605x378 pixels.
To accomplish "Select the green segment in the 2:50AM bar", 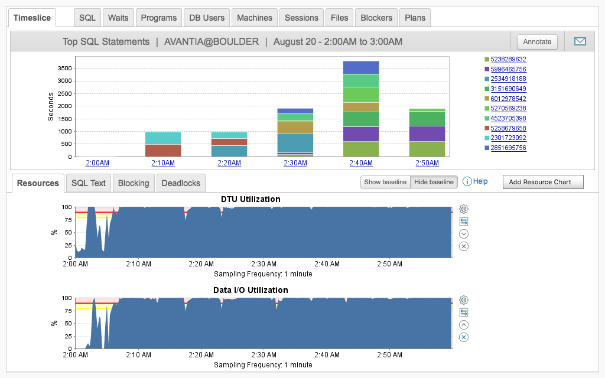I will click(x=428, y=118).
